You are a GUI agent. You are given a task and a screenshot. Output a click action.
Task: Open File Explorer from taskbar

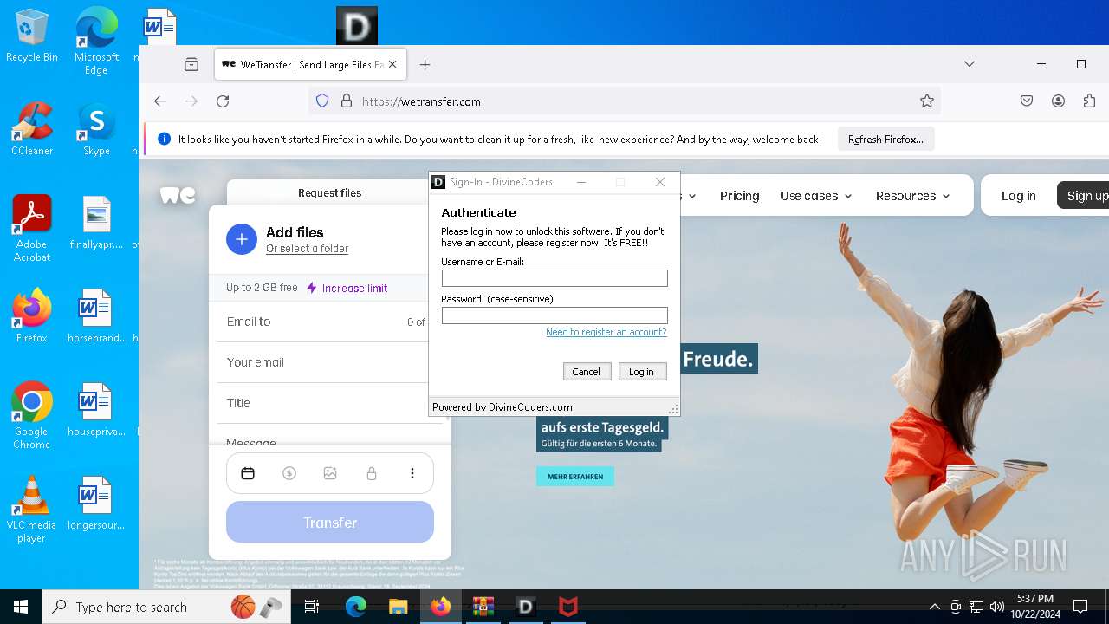(x=398, y=607)
